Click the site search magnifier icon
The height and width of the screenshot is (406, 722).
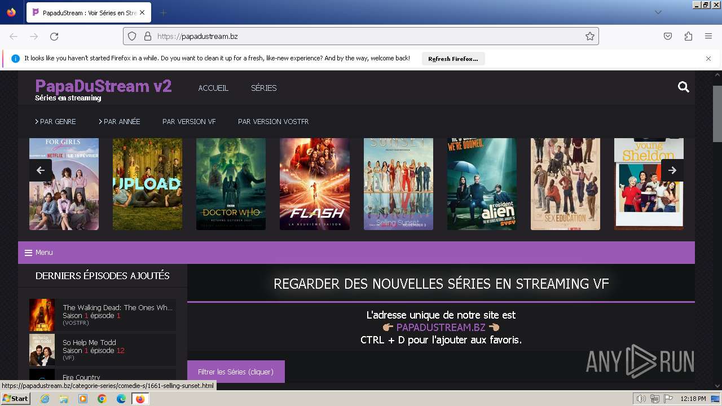click(x=684, y=87)
